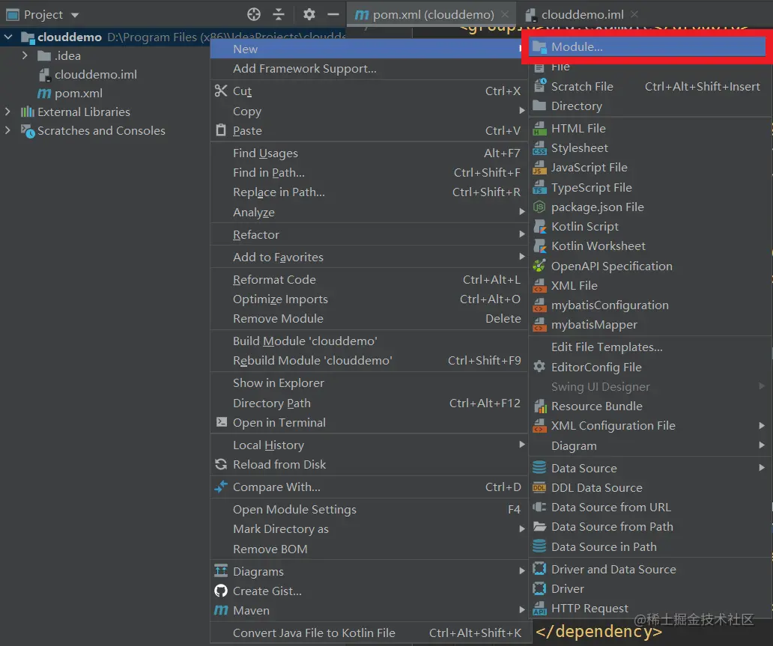Collapse the clouddemo project root
The image size is (773, 646).
point(8,37)
